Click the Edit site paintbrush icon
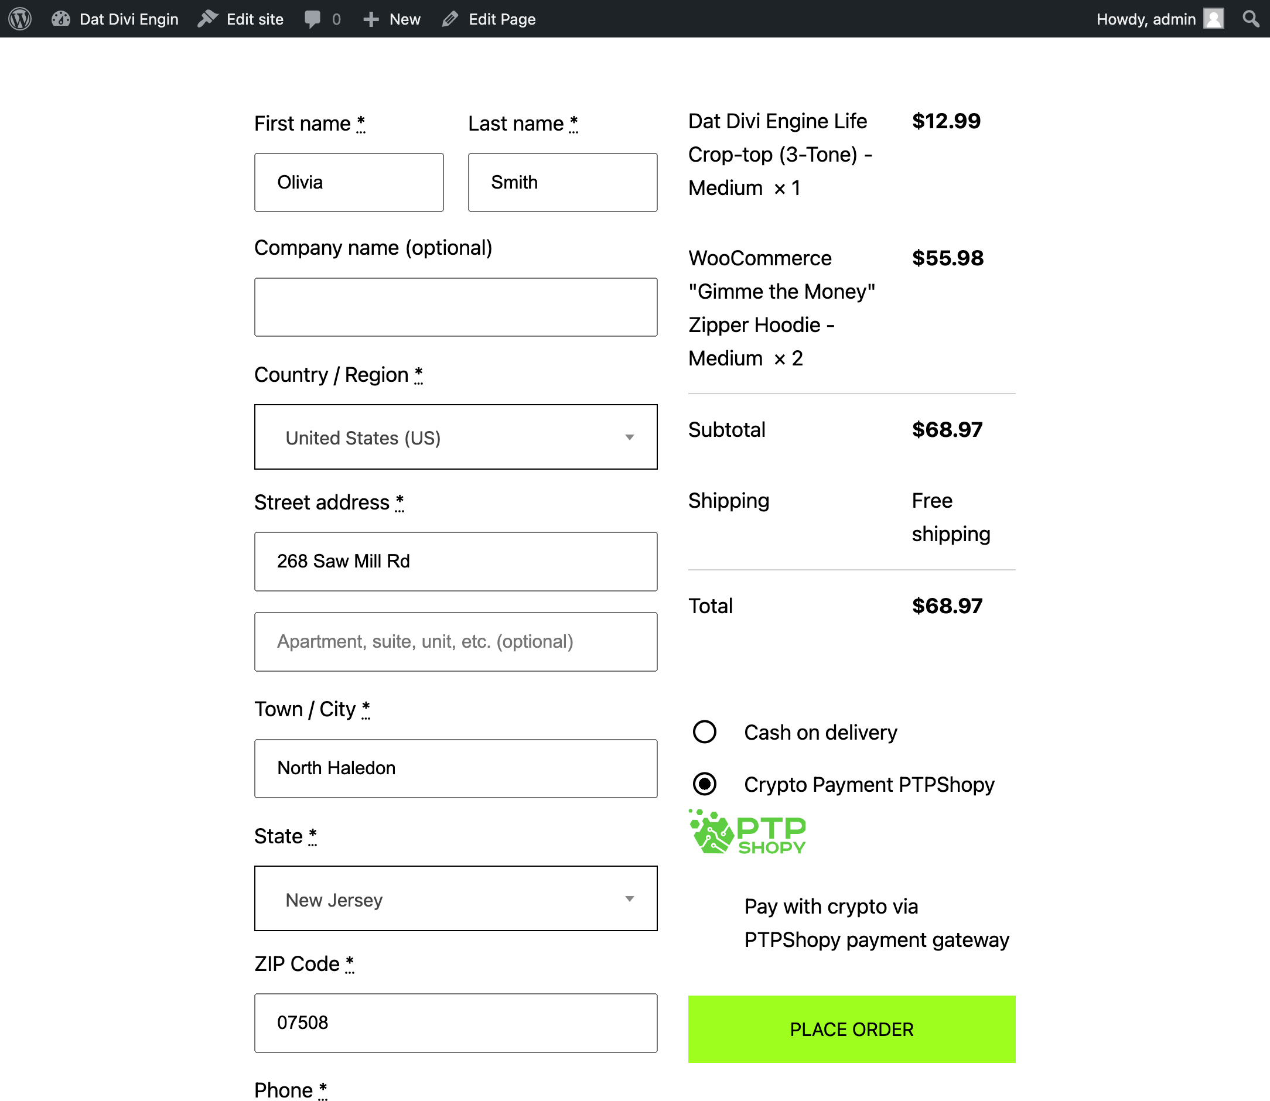Image resolution: width=1270 pixels, height=1101 pixels. click(208, 19)
